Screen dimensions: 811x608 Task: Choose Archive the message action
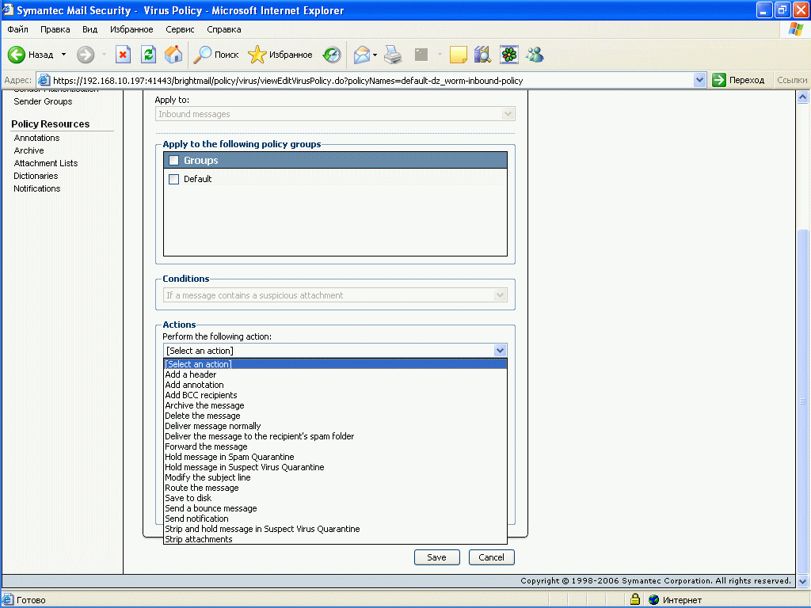[335, 405]
